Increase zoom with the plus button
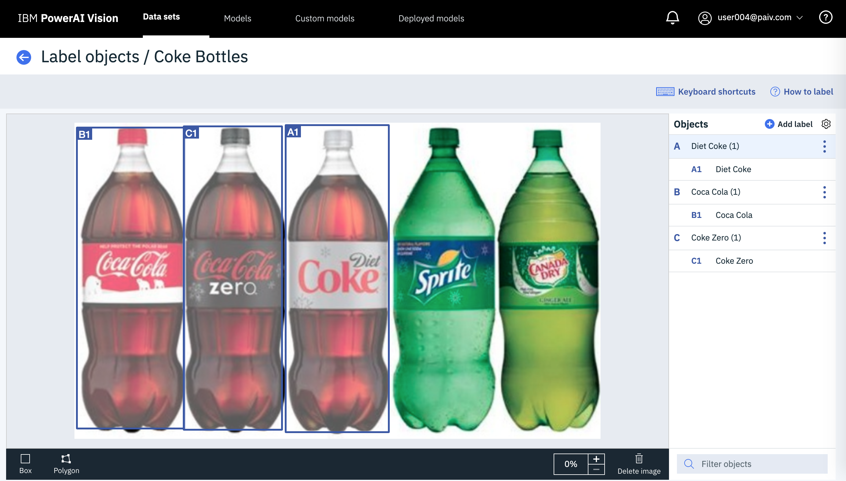This screenshot has width=846, height=481. click(x=596, y=459)
